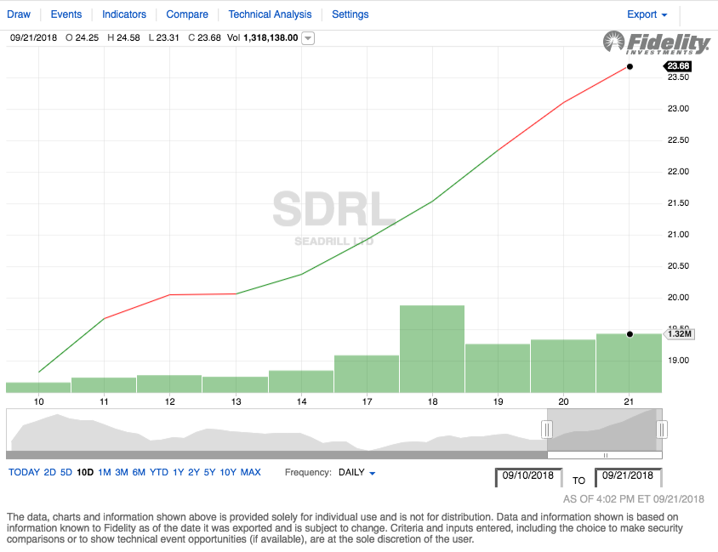Click the 23.68 price data point
Viewport: 718px width, 552px height.
coord(630,67)
